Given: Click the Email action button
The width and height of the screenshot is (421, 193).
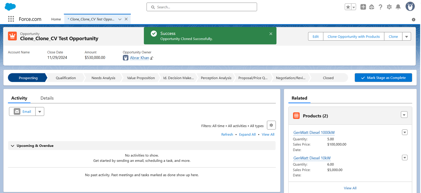Looking at the screenshot, I should click(x=22, y=112).
